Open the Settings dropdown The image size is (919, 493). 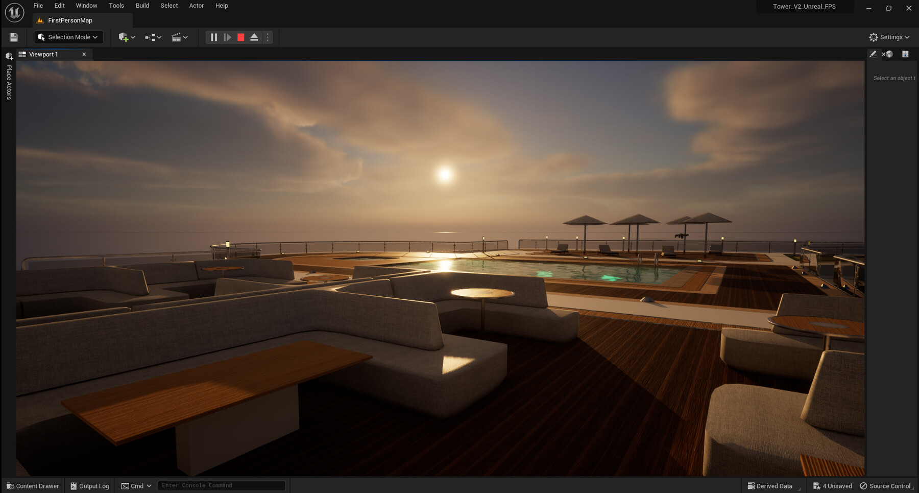[889, 37]
